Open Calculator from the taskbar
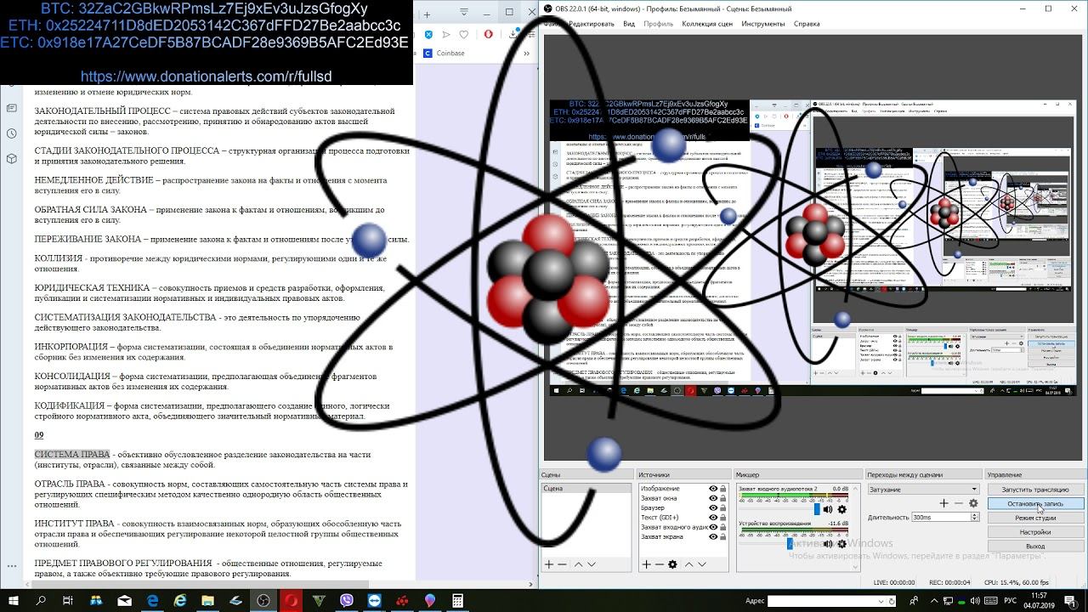Image resolution: width=1088 pixels, height=612 pixels. (x=458, y=601)
